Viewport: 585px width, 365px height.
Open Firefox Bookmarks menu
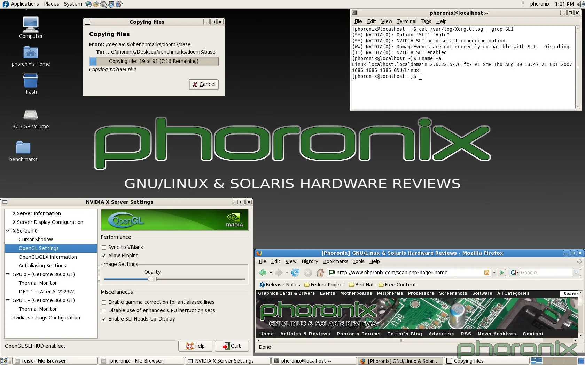point(335,261)
